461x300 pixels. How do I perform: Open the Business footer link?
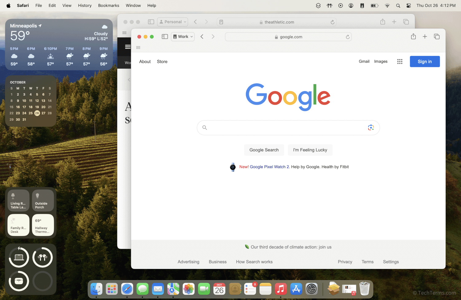point(218,262)
